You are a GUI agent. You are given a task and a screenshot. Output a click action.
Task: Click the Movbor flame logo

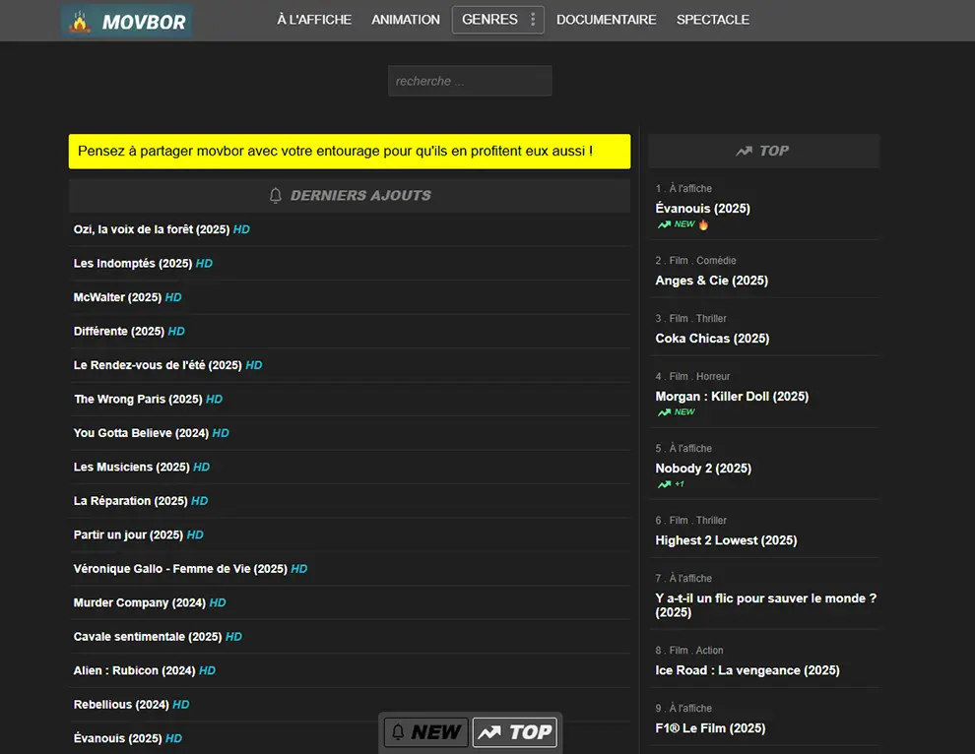pyautogui.click(x=80, y=21)
